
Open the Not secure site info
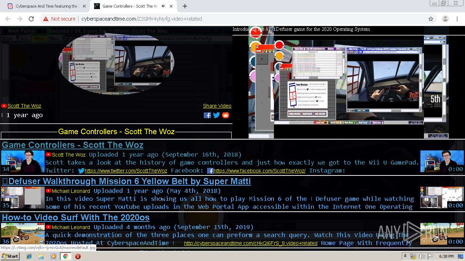pos(59,19)
